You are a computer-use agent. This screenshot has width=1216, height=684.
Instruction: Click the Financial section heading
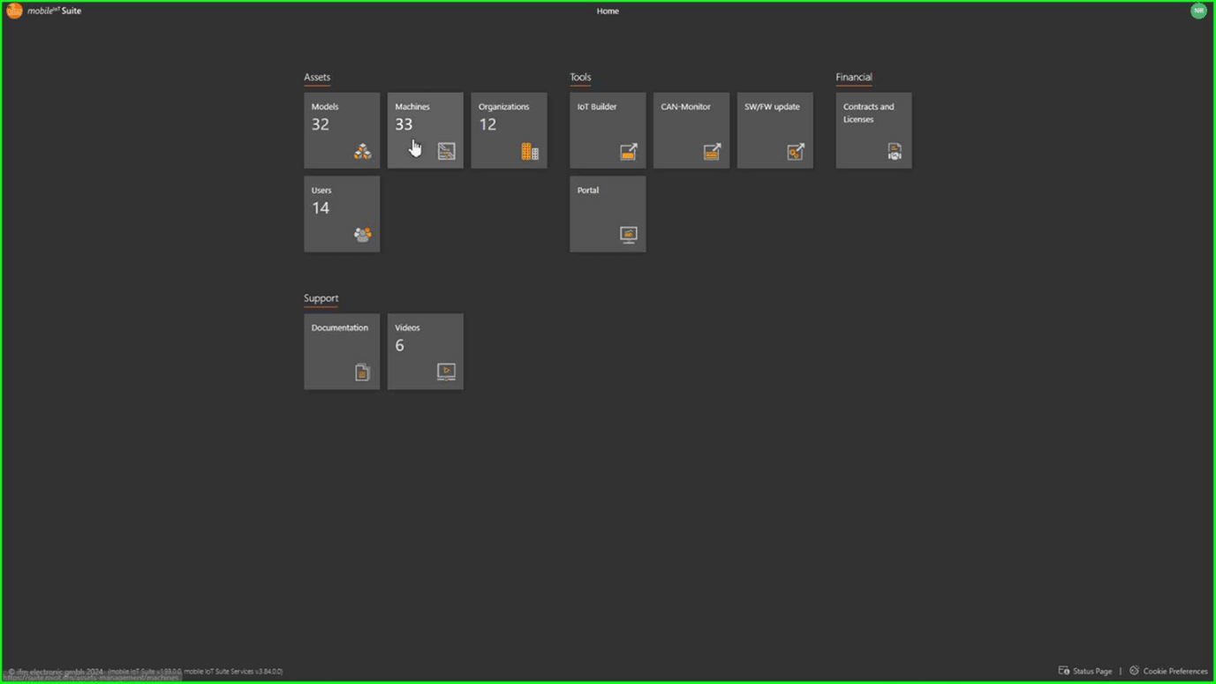point(854,77)
